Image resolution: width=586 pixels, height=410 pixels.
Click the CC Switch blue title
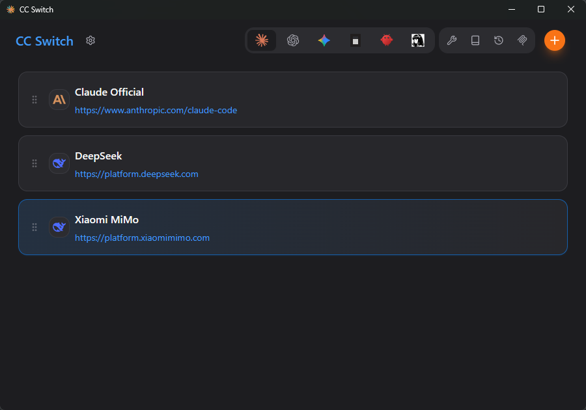click(44, 41)
